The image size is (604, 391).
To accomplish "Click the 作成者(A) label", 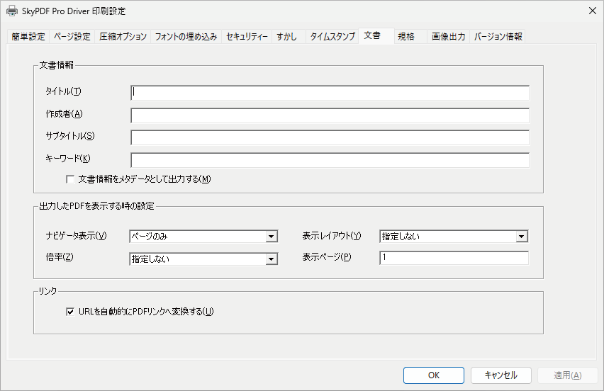I will [x=64, y=114].
